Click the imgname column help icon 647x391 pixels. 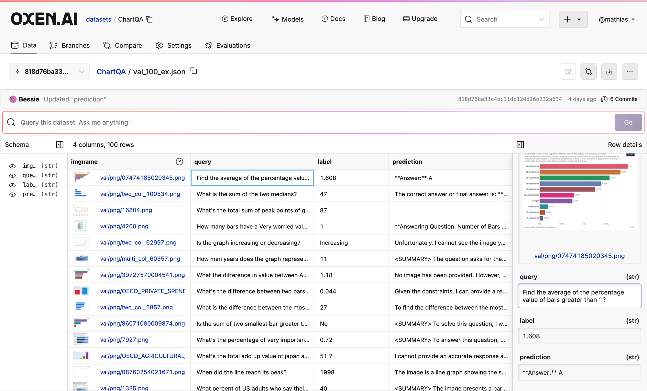pos(180,162)
